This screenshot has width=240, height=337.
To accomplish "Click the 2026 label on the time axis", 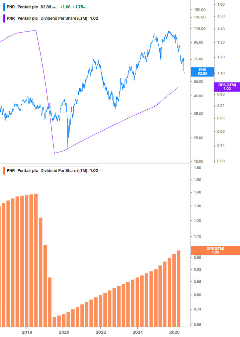I will pyautogui.click(x=174, y=332).
